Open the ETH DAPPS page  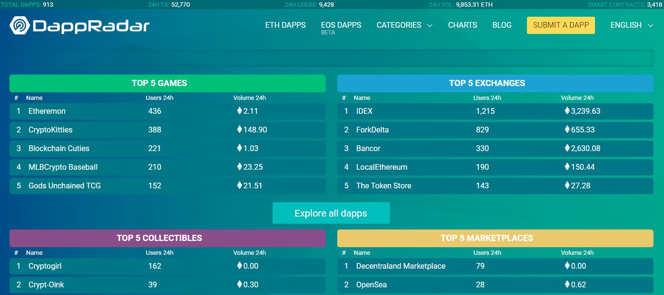(285, 25)
